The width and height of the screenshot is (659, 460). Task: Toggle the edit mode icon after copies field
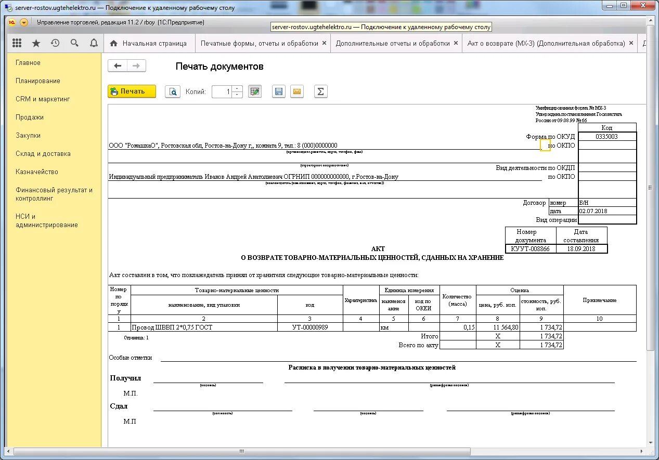click(x=254, y=91)
